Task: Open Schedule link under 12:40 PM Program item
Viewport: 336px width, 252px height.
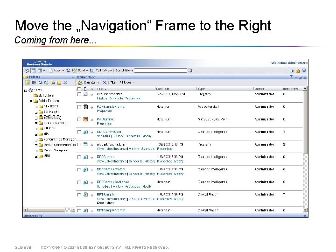Action: (117, 98)
